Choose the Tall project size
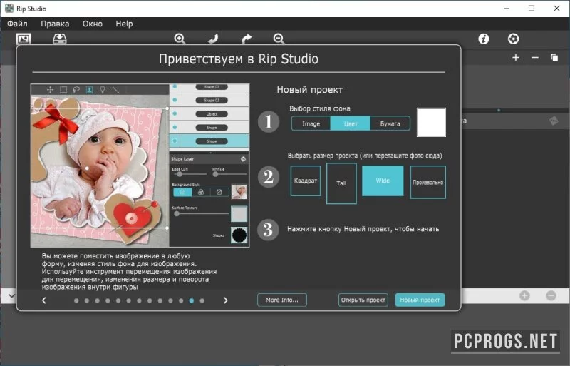Viewport: 570px width, 366px height. 341,183
